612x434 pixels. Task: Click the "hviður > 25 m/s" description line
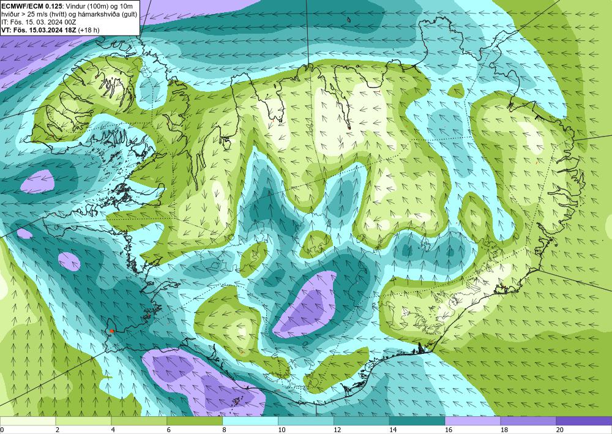(x=69, y=14)
